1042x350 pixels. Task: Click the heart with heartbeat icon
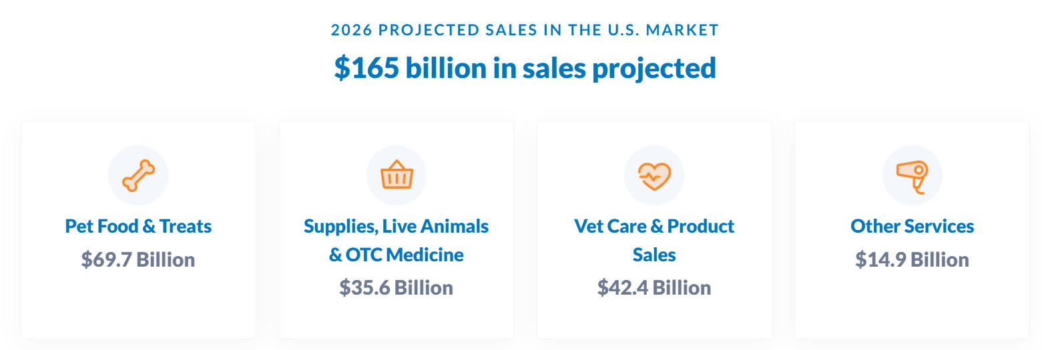point(654,175)
